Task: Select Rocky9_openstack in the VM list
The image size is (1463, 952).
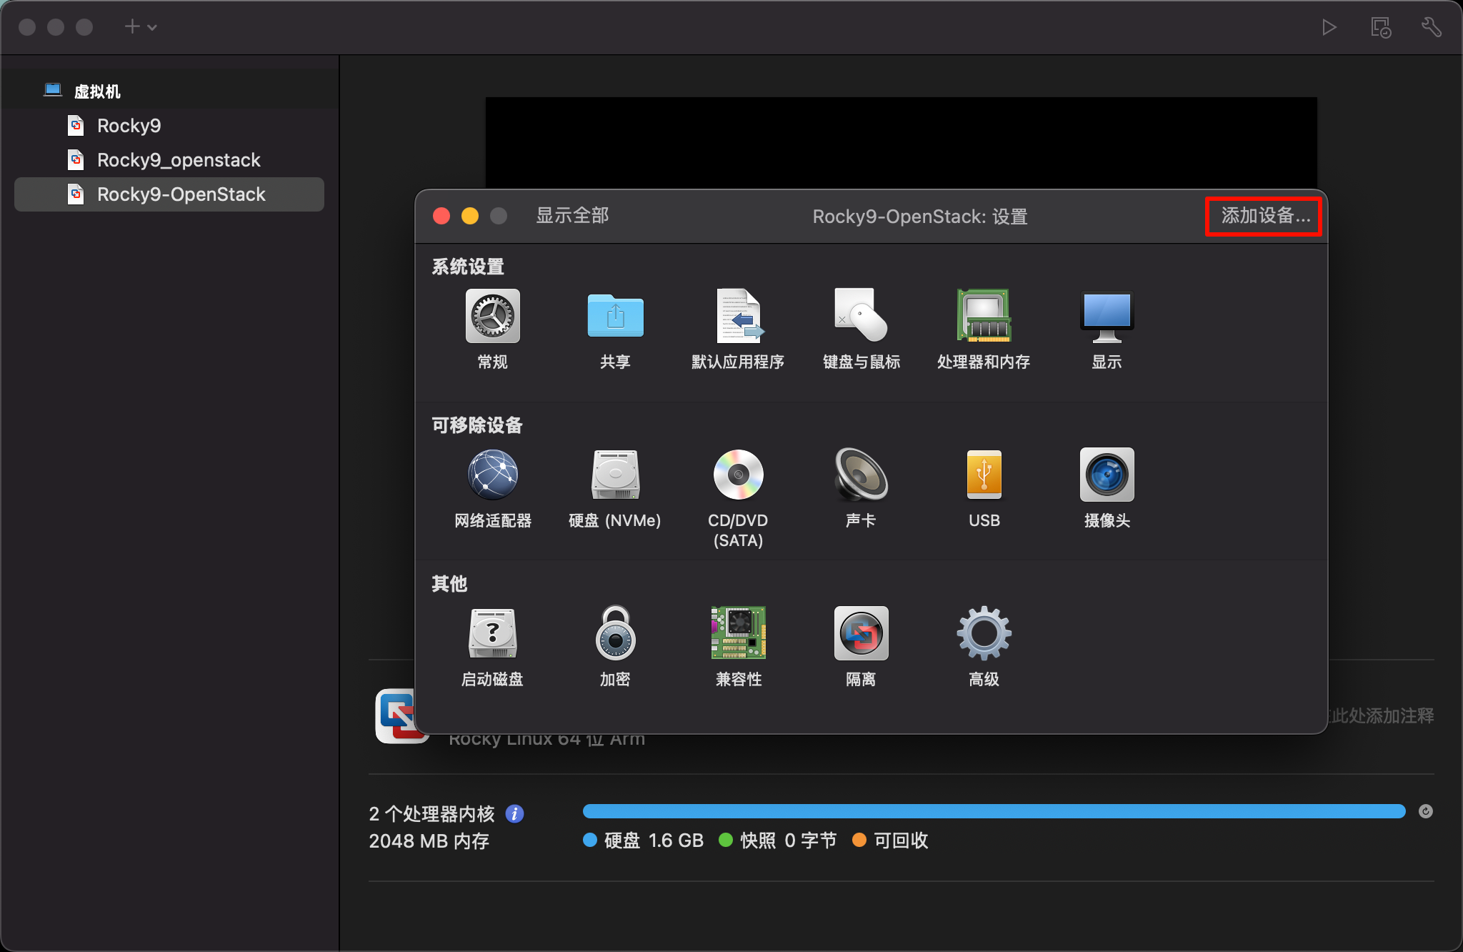Action: (179, 160)
